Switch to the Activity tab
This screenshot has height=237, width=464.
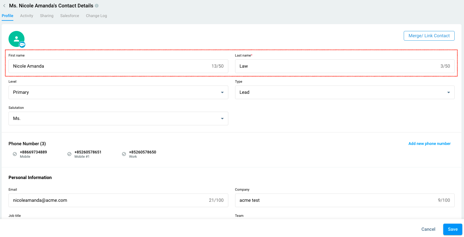(27, 16)
